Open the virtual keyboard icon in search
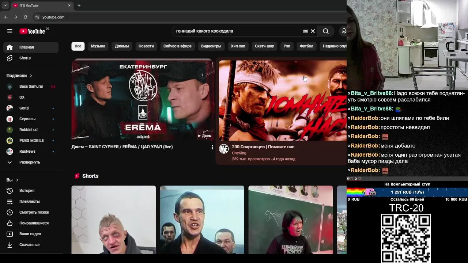The width and height of the screenshot is (468, 263). [x=305, y=31]
